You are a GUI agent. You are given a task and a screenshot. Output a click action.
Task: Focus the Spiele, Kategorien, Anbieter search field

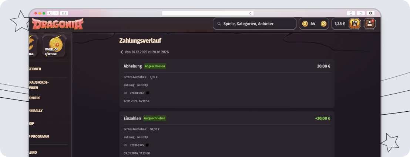coord(255,24)
